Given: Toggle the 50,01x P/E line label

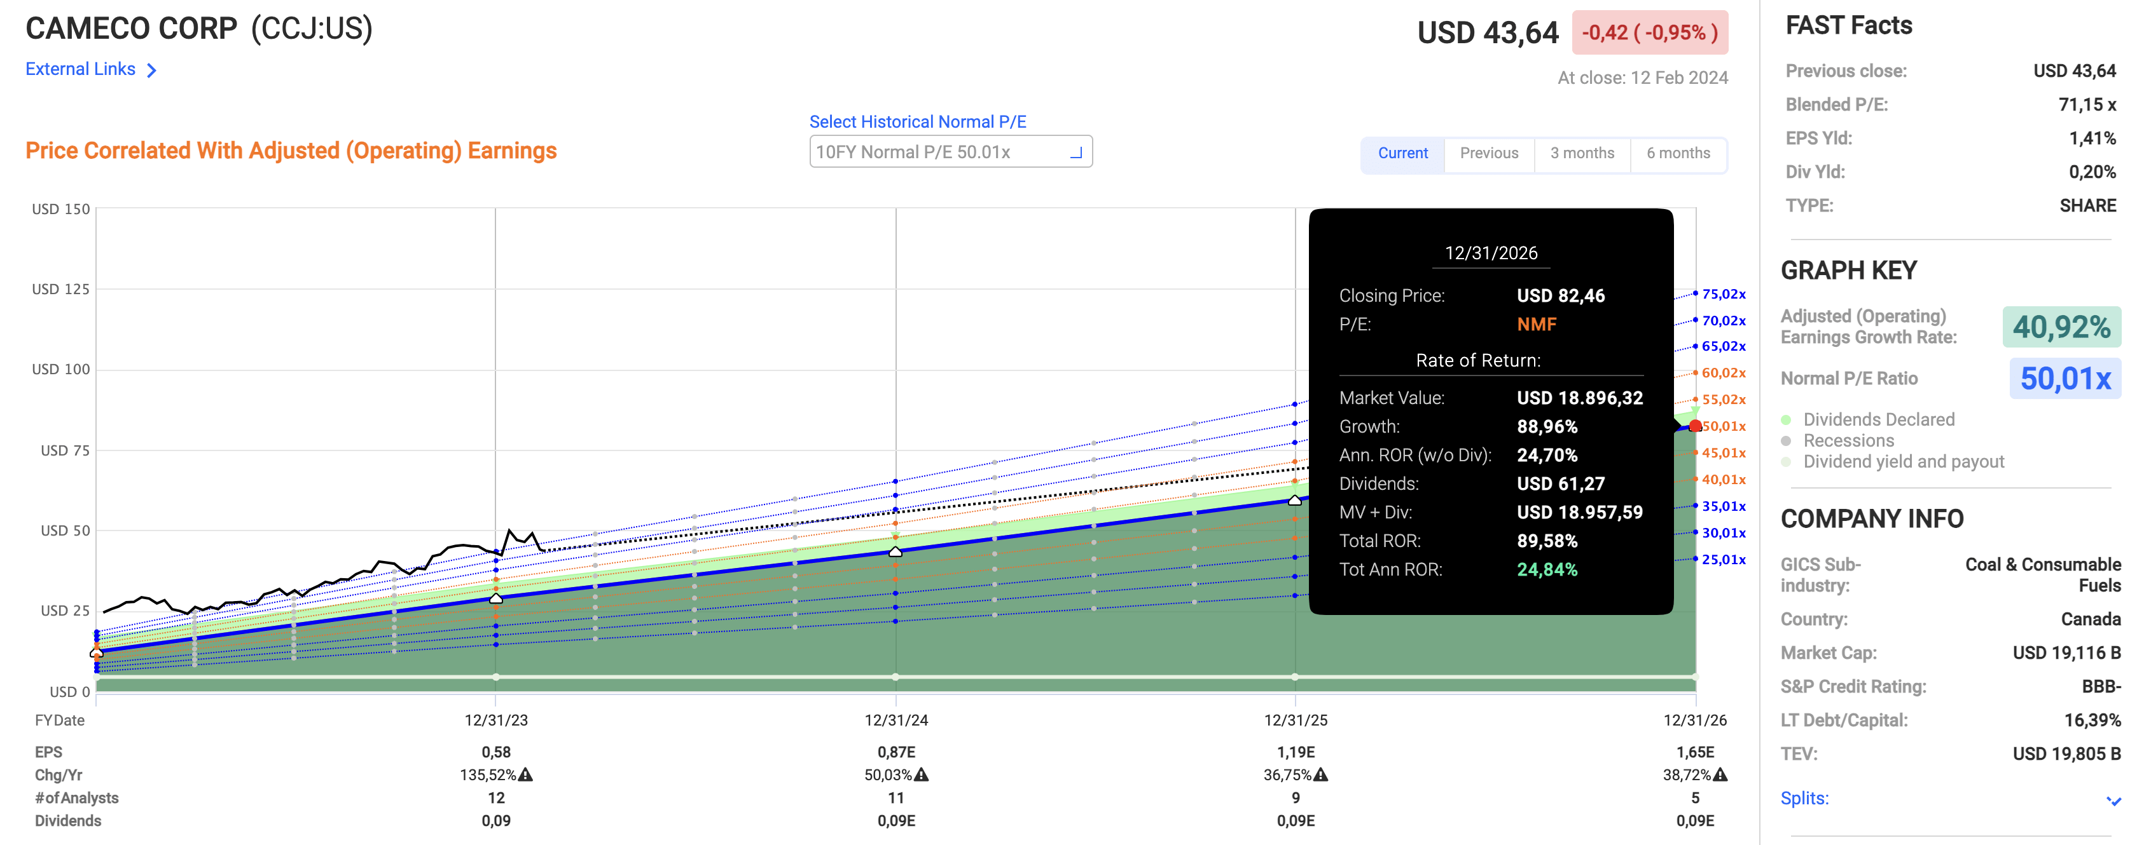Looking at the screenshot, I should (x=1723, y=426).
